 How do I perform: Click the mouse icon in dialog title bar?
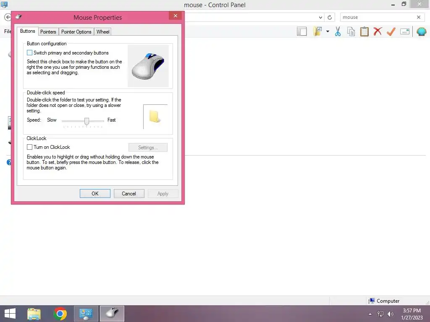coord(18,17)
